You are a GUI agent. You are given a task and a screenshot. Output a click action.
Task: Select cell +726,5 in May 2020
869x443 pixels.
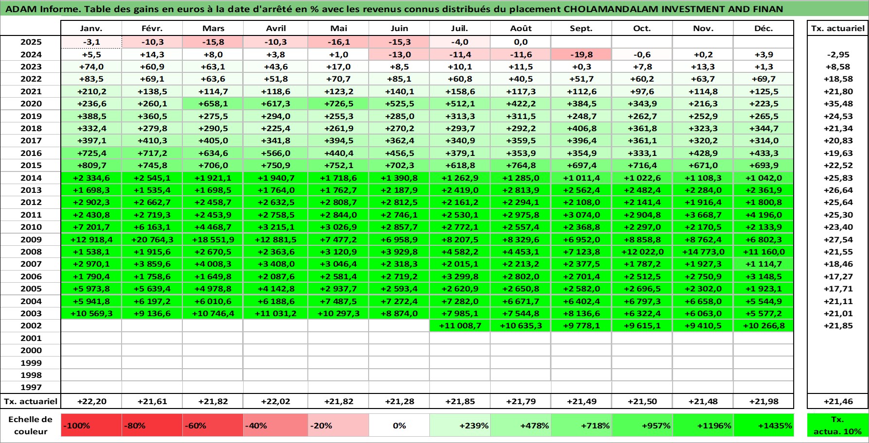tap(338, 103)
